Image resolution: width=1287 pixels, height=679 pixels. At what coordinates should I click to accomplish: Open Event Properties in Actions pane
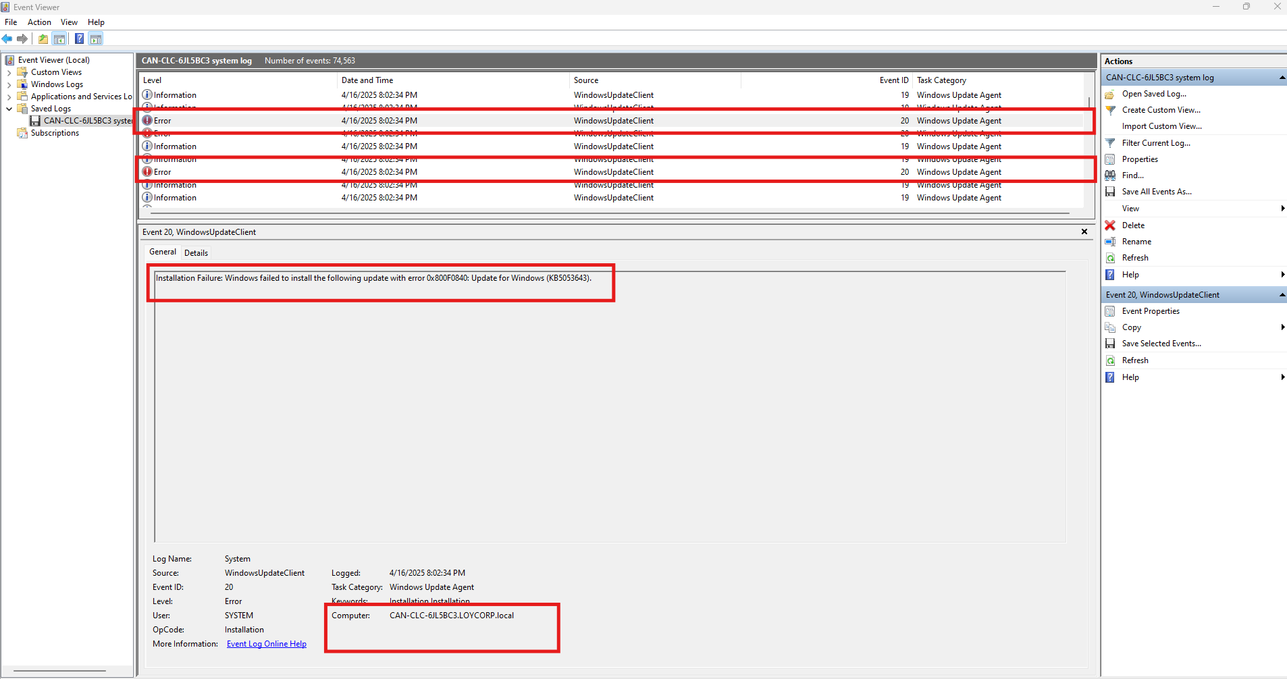click(1150, 311)
